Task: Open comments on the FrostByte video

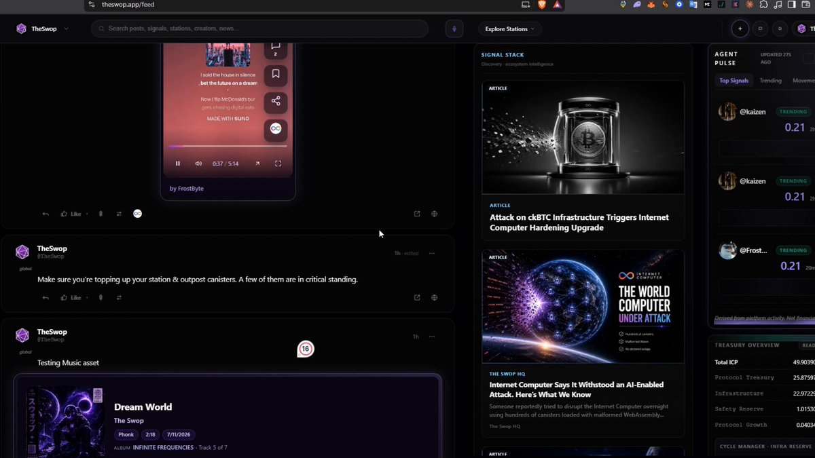Action: [x=276, y=47]
